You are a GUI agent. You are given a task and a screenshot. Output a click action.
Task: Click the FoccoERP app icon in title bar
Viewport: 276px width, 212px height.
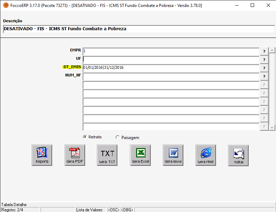click(x=6, y=5)
